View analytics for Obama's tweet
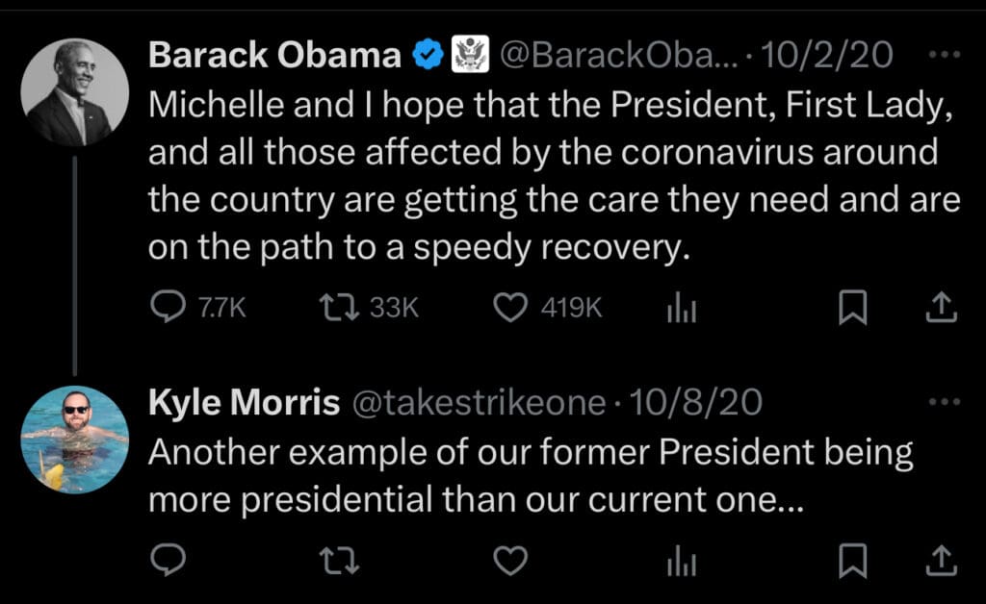The image size is (986, 604). [681, 308]
